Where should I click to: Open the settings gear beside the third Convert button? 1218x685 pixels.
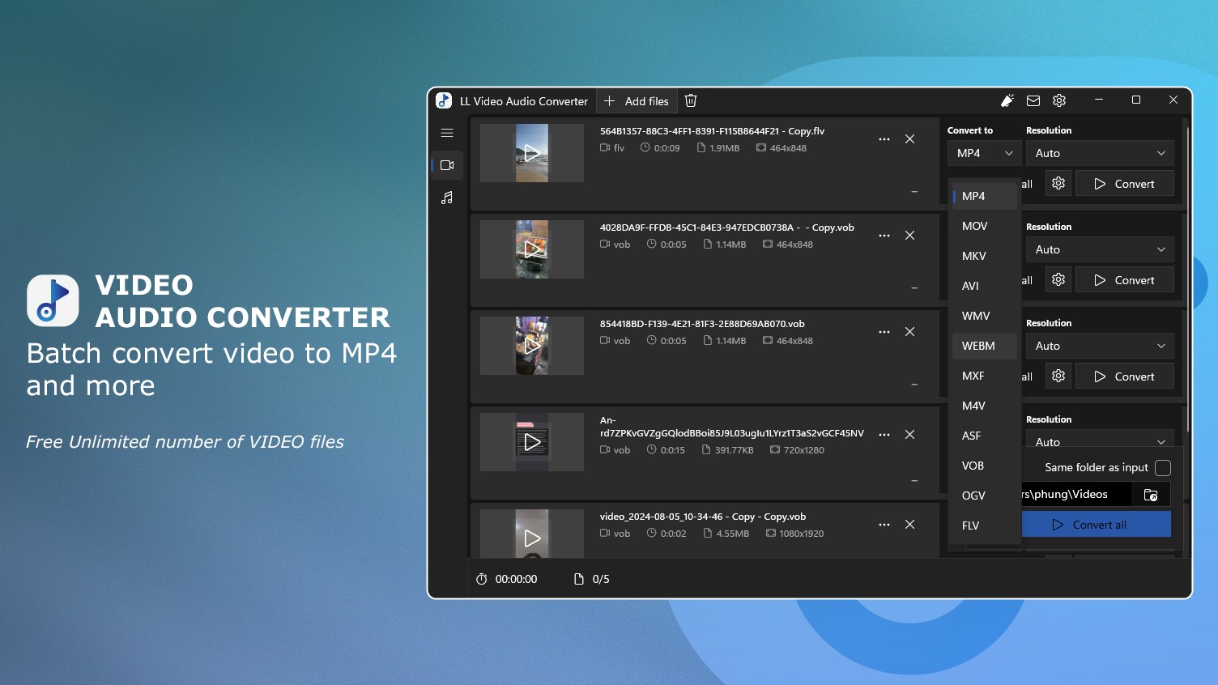coord(1058,377)
